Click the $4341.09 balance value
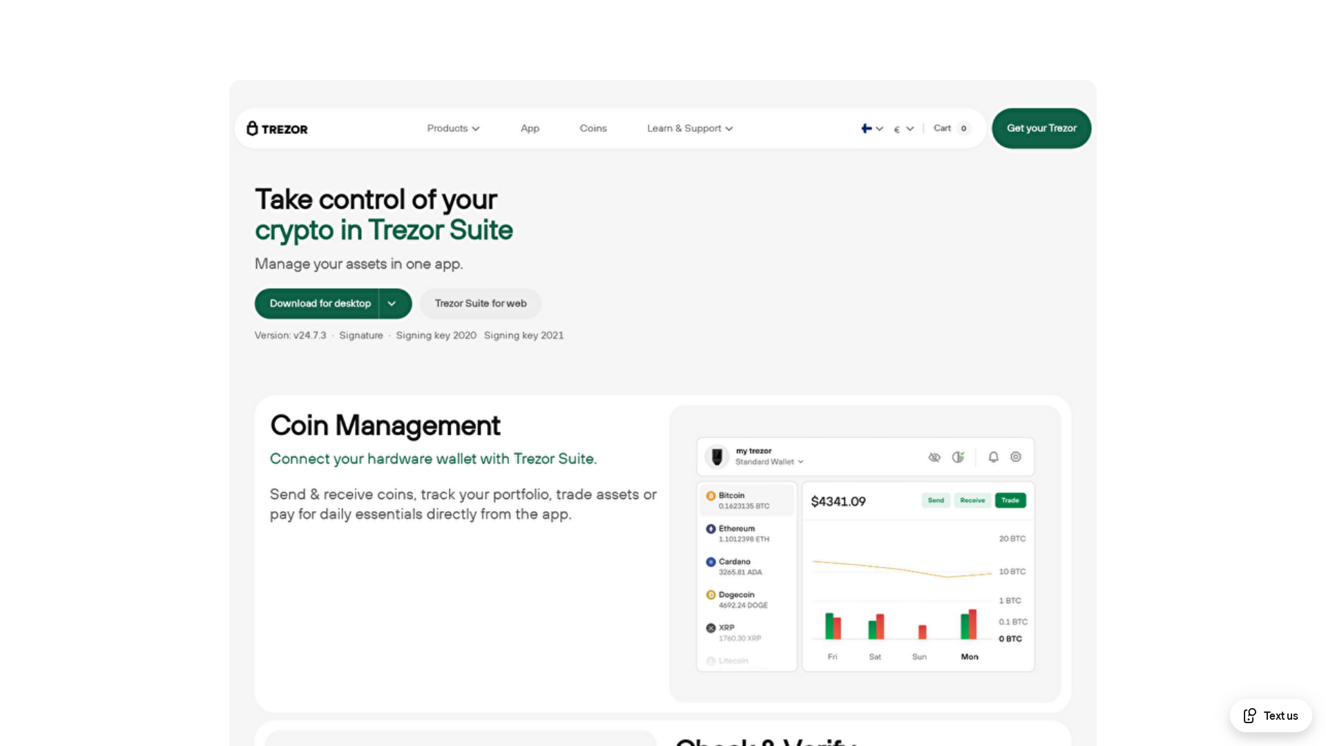Image resolution: width=1326 pixels, height=746 pixels. [x=838, y=501]
